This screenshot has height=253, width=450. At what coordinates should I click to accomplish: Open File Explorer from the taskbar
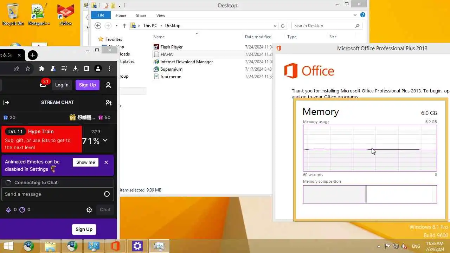(50, 246)
